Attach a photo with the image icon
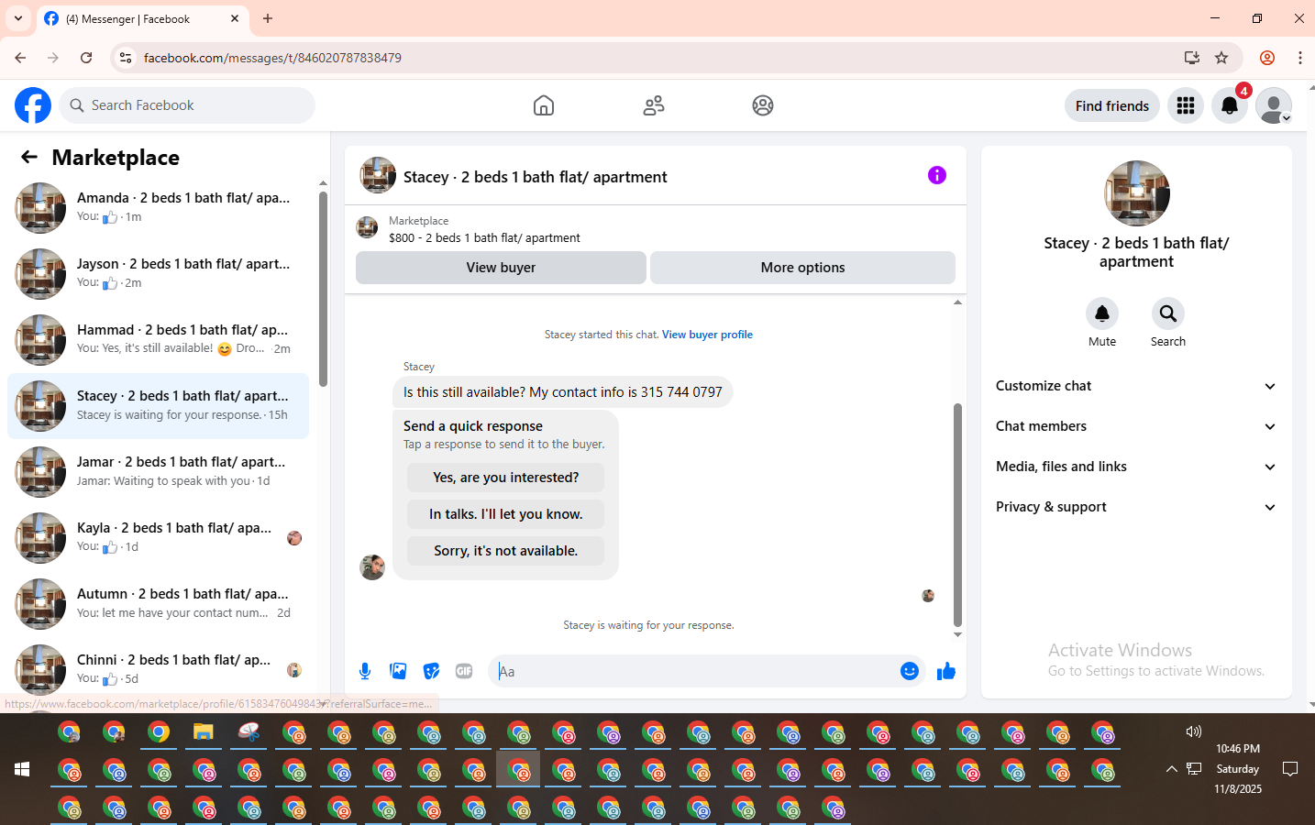This screenshot has height=825, width=1315. (398, 671)
